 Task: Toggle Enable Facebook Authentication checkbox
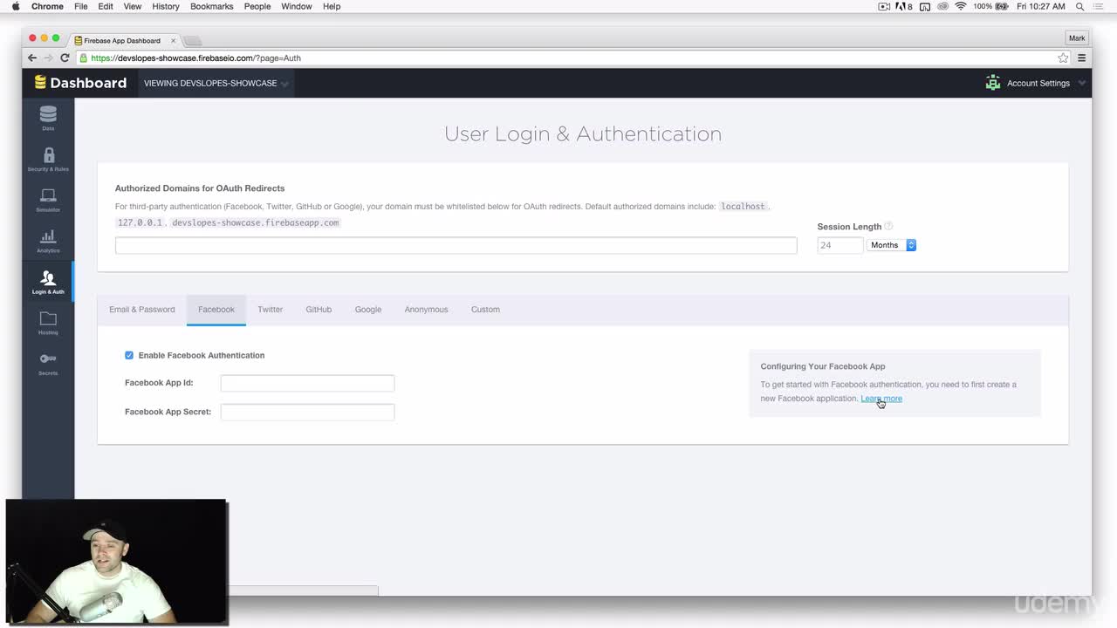coord(129,355)
